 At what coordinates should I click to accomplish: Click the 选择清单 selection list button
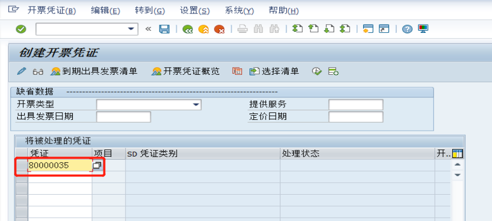pos(274,72)
